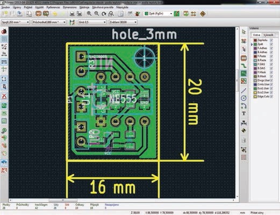Click the track mode icon in top toolbar
The image size is (280, 215).
(193, 14)
